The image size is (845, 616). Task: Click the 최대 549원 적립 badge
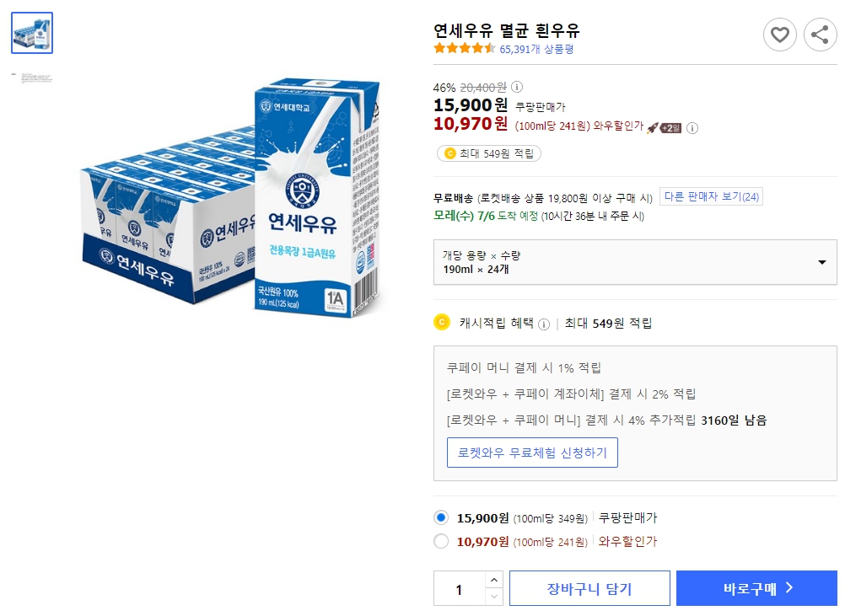click(x=488, y=152)
